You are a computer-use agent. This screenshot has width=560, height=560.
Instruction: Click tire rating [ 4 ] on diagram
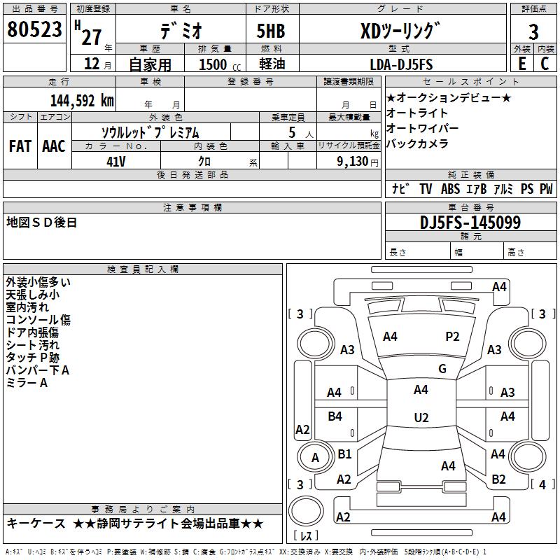tap(542, 484)
